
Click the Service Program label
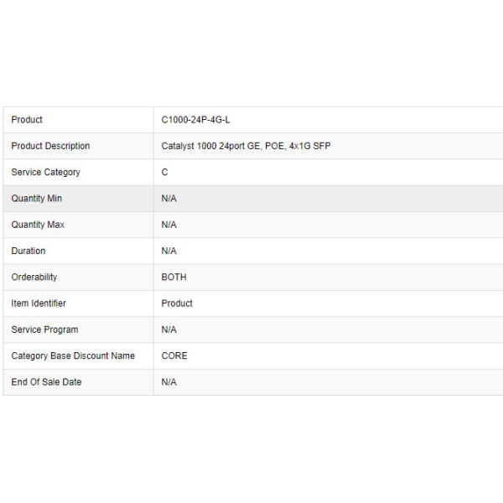click(45, 329)
